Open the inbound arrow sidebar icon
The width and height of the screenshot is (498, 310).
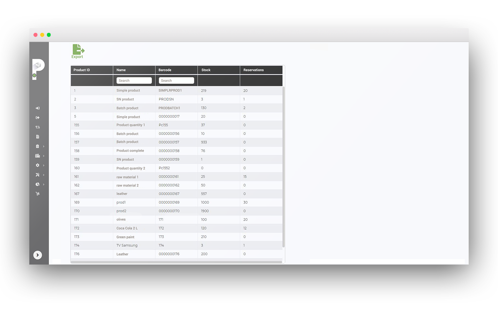[x=37, y=108]
